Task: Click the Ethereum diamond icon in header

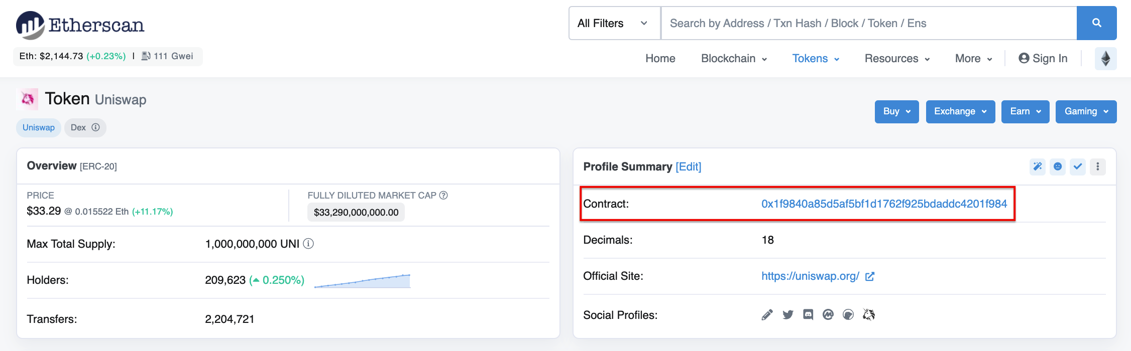Action: pos(1105,59)
